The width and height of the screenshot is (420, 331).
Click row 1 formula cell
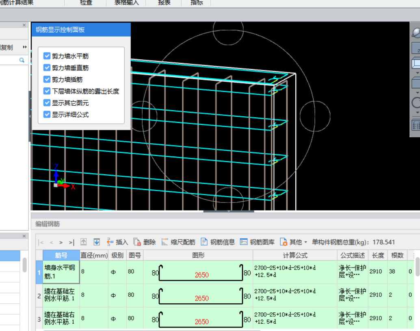click(x=295, y=272)
